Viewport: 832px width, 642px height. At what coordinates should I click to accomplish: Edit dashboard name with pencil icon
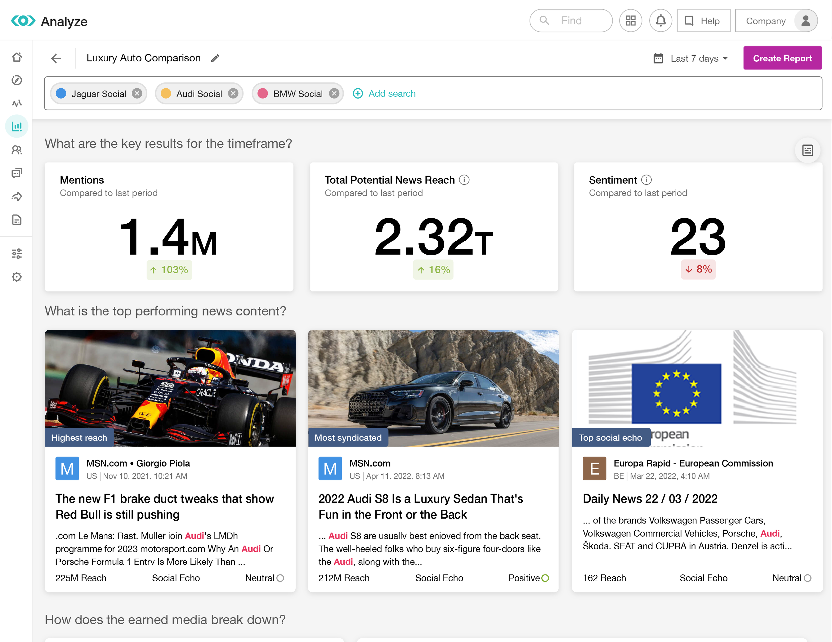point(215,58)
